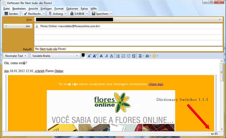The image size is (226, 138).
Task: Click the flores online logo image
Action: (x=112, y=102)
